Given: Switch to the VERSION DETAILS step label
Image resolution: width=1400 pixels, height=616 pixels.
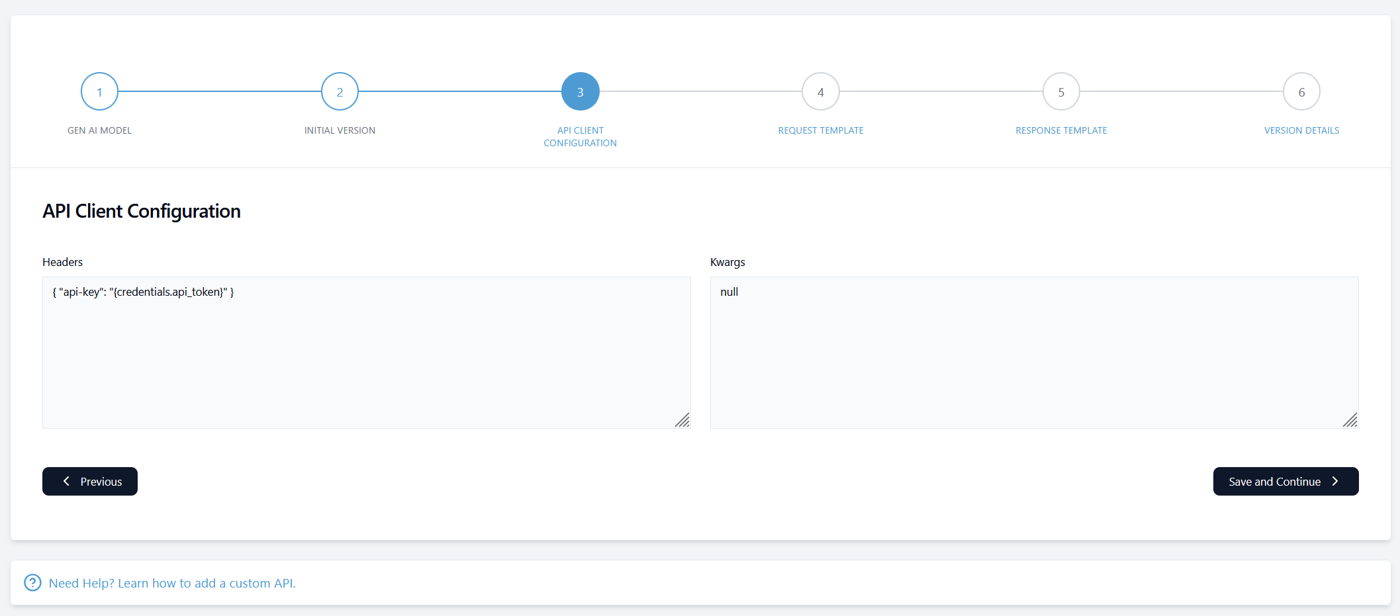Looking at the screenshot, I should [1301, 130].
